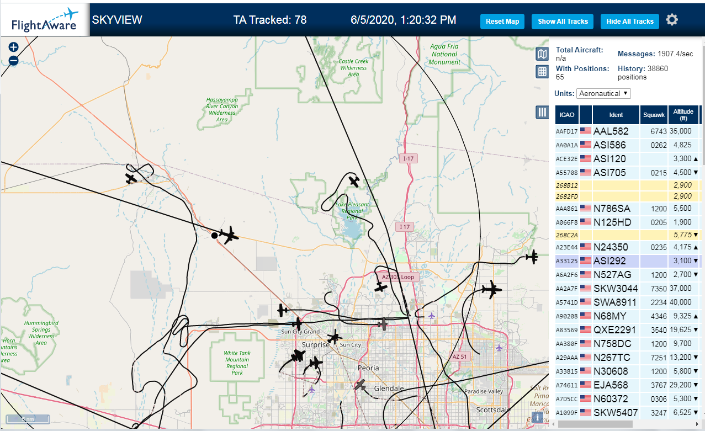
Task: Select the N60372 aircraft row
Action: pyautogui.click(x=629, y=399)
